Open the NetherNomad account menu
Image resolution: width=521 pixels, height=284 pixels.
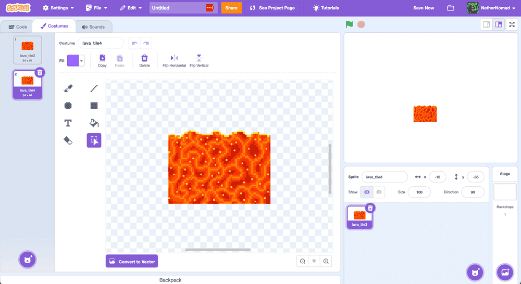click(x=491, y=8)
